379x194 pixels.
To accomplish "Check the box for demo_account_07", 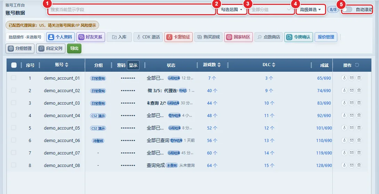I will (x=14, y=152).
